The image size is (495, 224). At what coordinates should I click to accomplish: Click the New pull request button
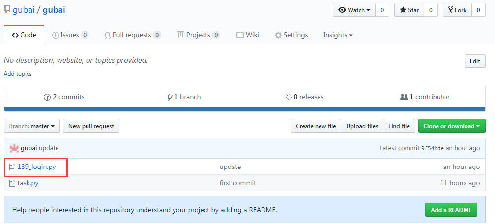coord(91,126)
